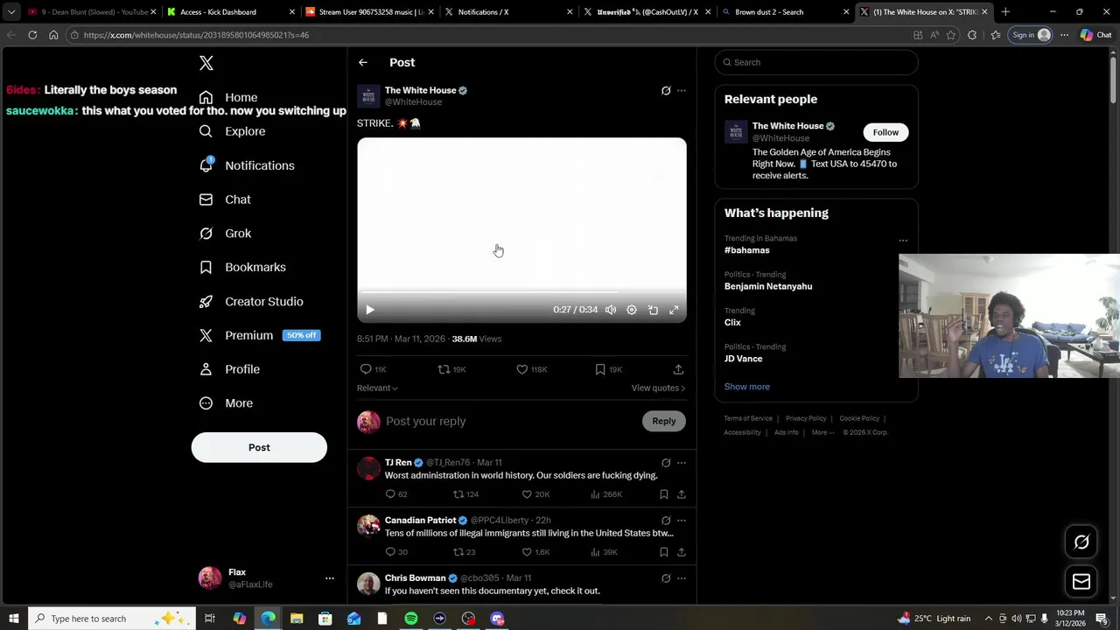Click Show more trends
Viewport: 1120px width, 630px height.
pos(747,387)
